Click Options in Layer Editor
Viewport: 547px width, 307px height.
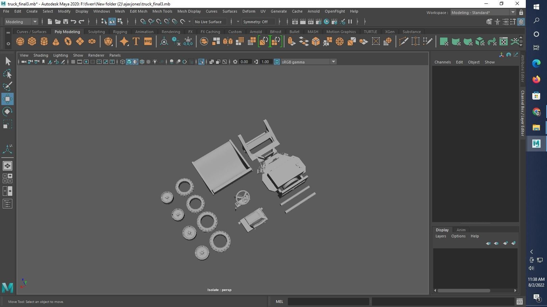pos(458,236)
